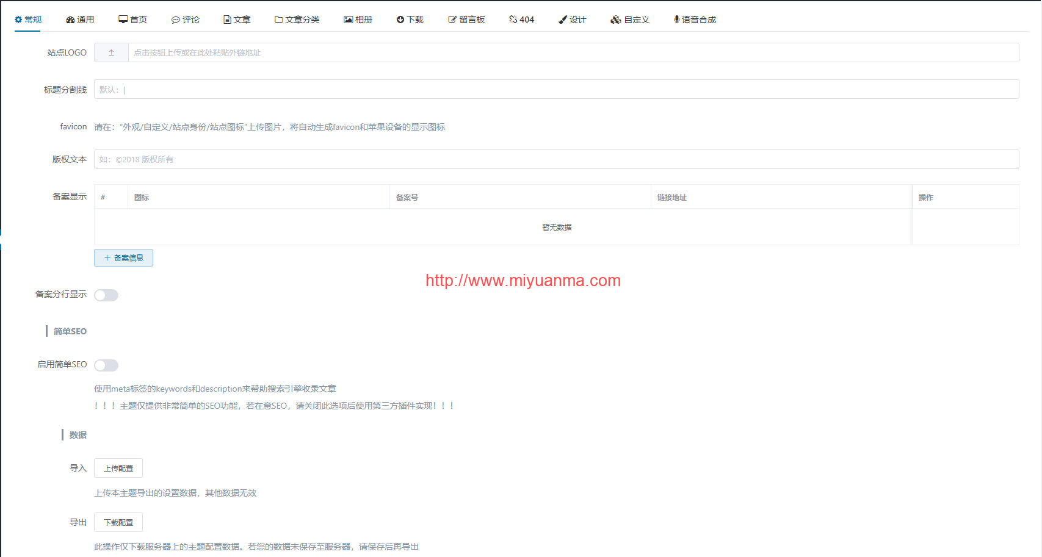Open the 常规 tab
Screen dimensions: 1042x557
(x=28, y=20)
